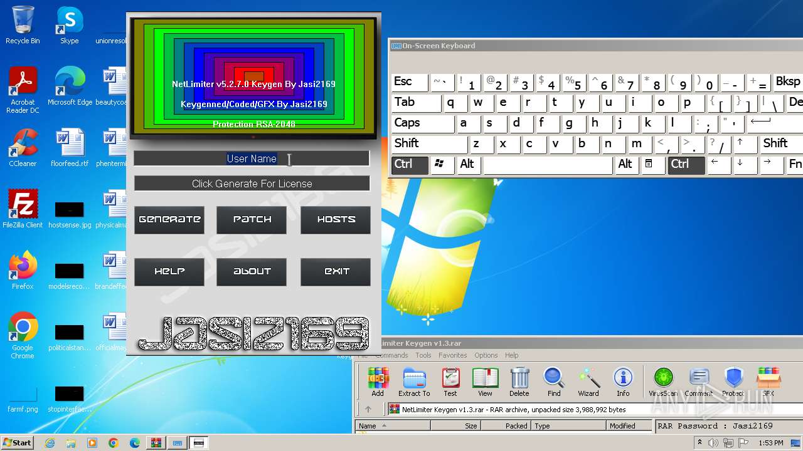Image resolution: width=803 pixels, height=451 pixels.
Task: Click the WinRAR Protect icon
Action: click(733, 382)
